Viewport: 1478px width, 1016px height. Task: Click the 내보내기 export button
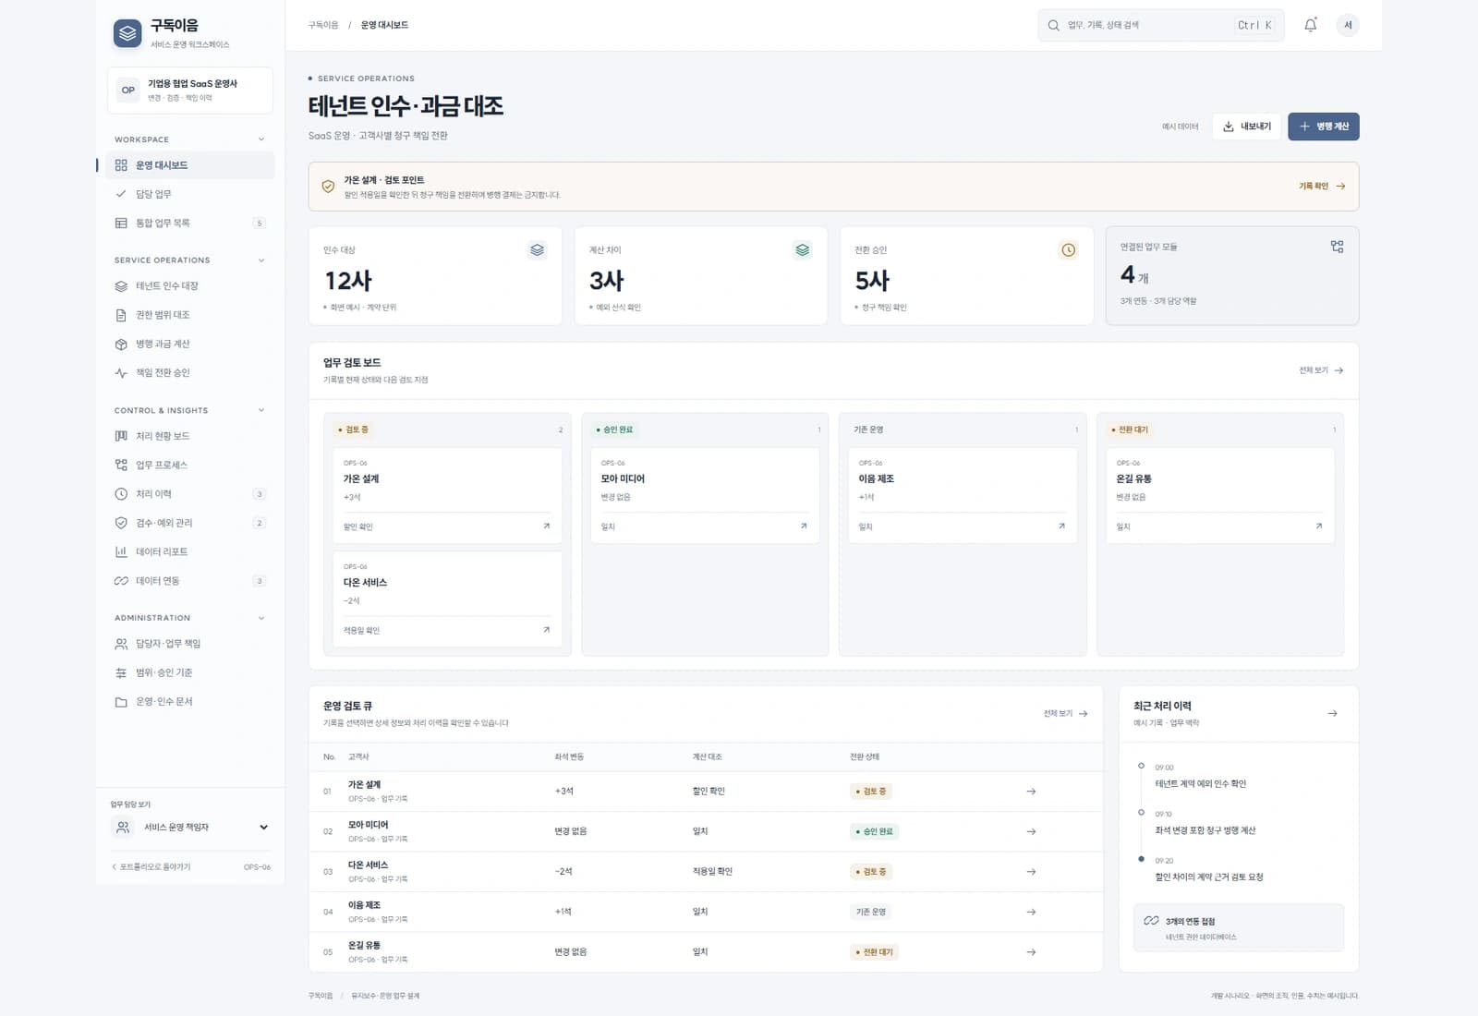tap(1247, 127)
